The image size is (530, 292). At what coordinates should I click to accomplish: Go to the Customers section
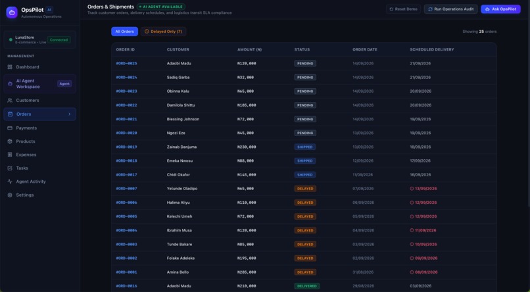click(39, 101)
